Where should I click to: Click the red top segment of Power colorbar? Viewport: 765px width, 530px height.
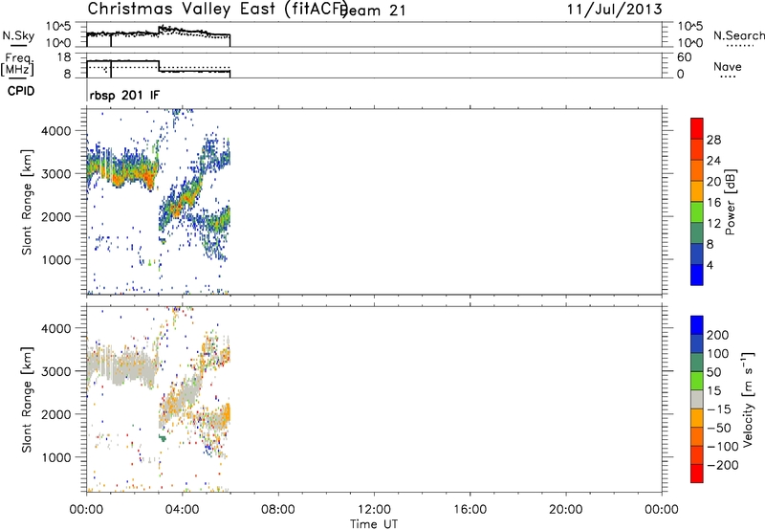697,128
